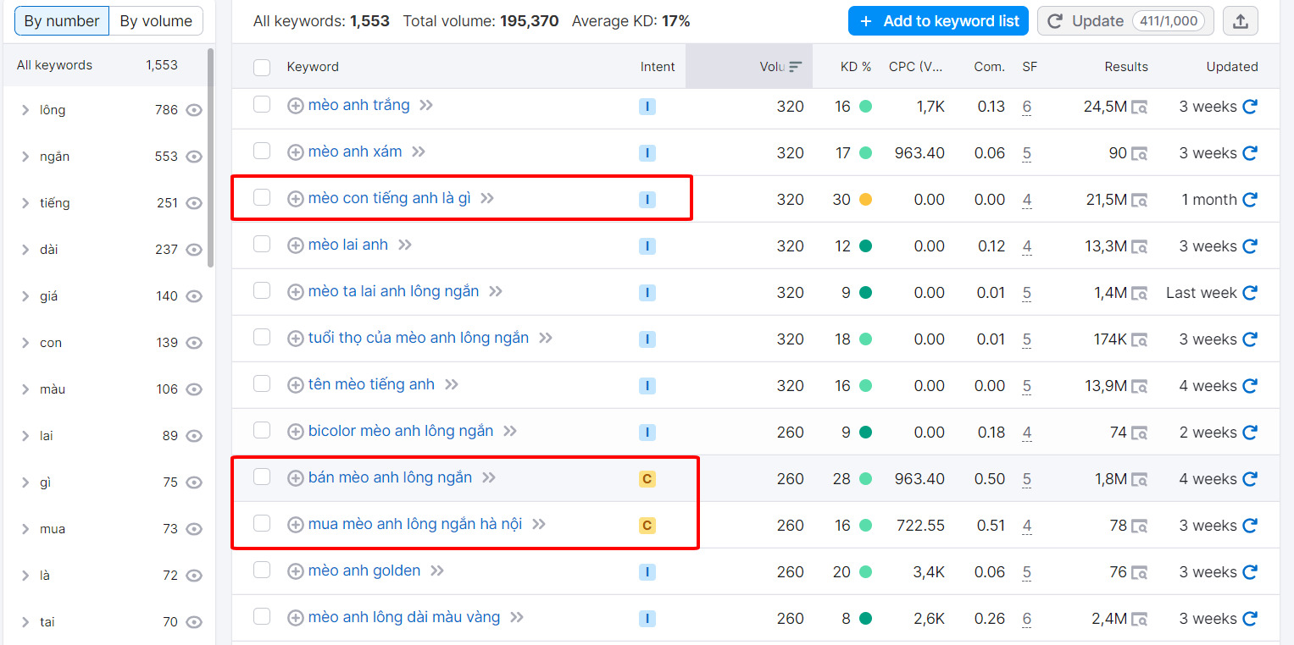Click the plus icon beside 'mèo lai anh'
Image resolution: width=1294 pixels, height=645 pixels.
[295, 245]
